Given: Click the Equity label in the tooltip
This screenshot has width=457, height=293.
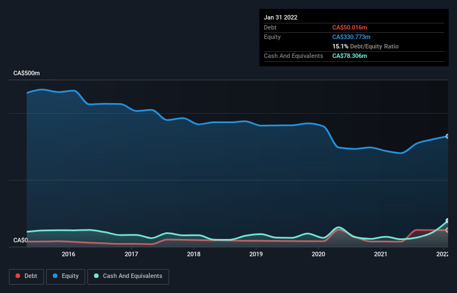Looking at the screenshot, I should pyautogui.click(x=272, y=37).
